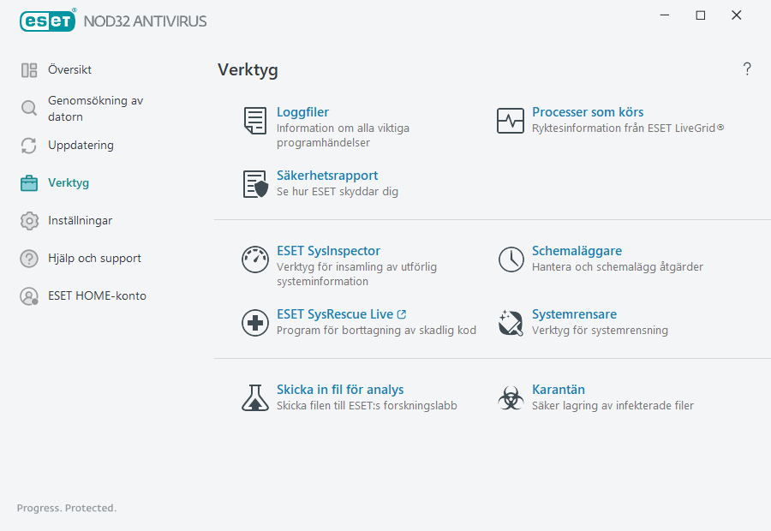Open the Karantän link text
The image size is (771, 531).
point(558,389)
